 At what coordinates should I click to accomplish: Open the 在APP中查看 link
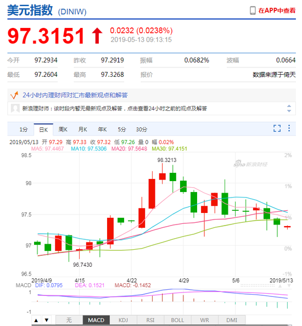[277, 10]
